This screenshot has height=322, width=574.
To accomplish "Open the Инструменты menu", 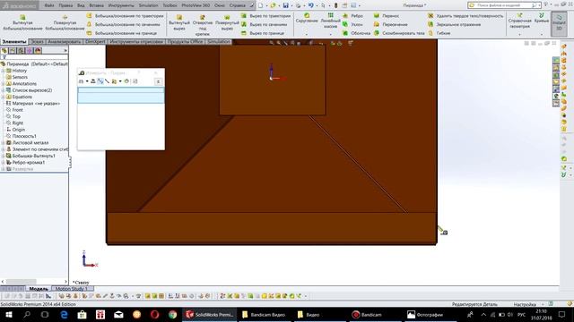I will coord(121,5).
